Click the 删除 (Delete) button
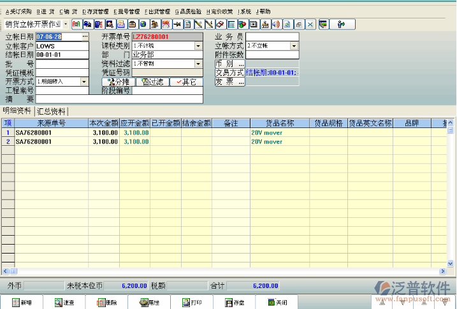 106,302
